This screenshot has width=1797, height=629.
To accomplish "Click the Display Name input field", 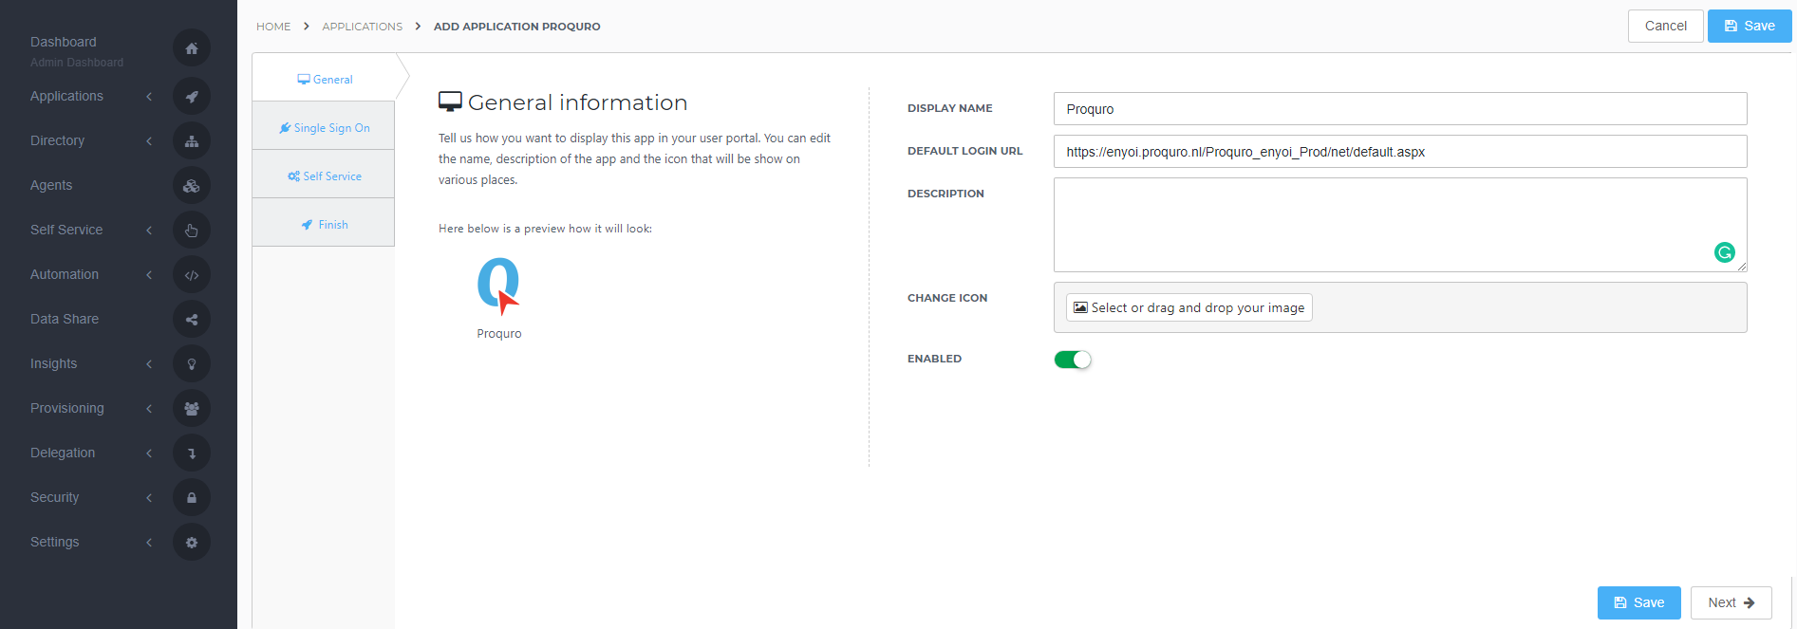I will pos(1400,109).
